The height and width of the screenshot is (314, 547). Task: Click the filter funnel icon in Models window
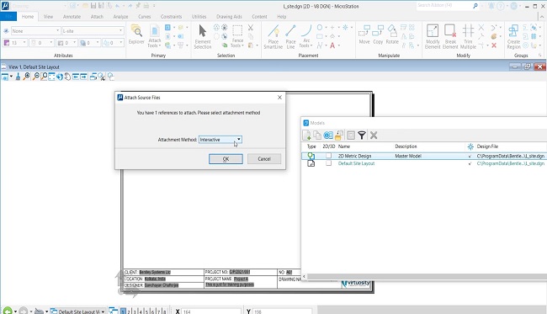pyautogui.click(x=362, y=135)
